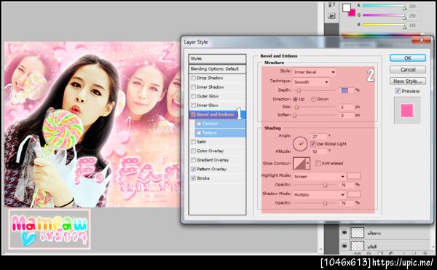Screen dimensions: 437x270
Task: Enable the Outer Glow checkbox
Action: 194,96
